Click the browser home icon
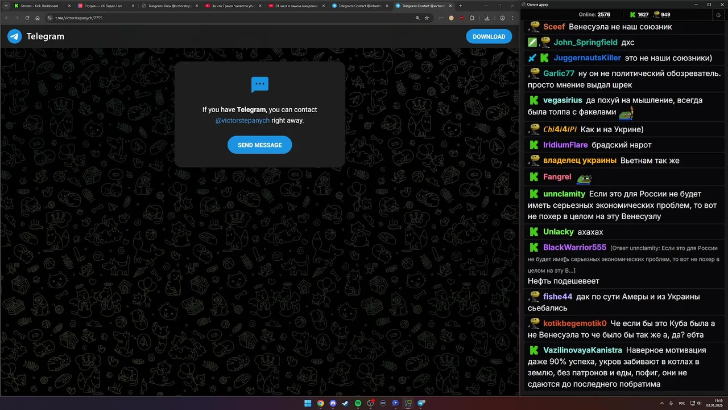728x410 pixels. 38,18
